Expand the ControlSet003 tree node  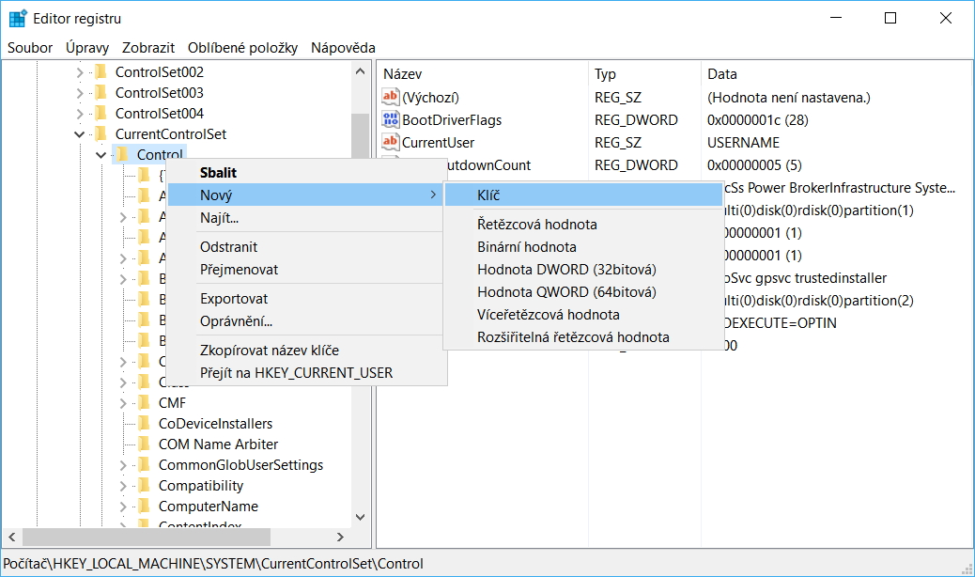click(80, 92)
